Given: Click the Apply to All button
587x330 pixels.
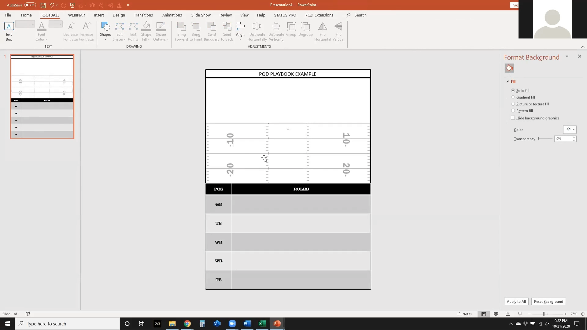Looking at the screenshot, I should click(x=516, y=301).
